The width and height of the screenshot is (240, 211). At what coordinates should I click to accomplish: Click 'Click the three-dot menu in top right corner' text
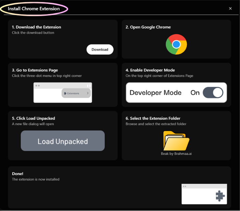(47, 76)
